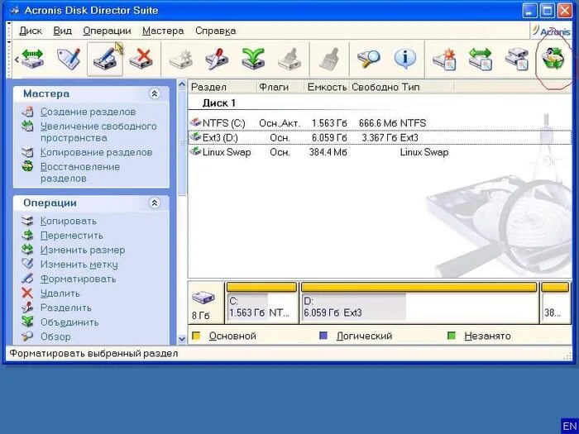
Task: Open the Копирование разделов wizard link
Action: pyautogui.click(x=96, y=152)
